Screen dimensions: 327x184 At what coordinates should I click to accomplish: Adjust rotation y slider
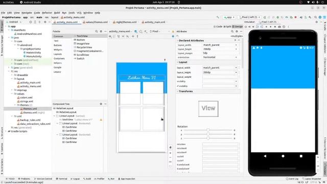(208, 134)
